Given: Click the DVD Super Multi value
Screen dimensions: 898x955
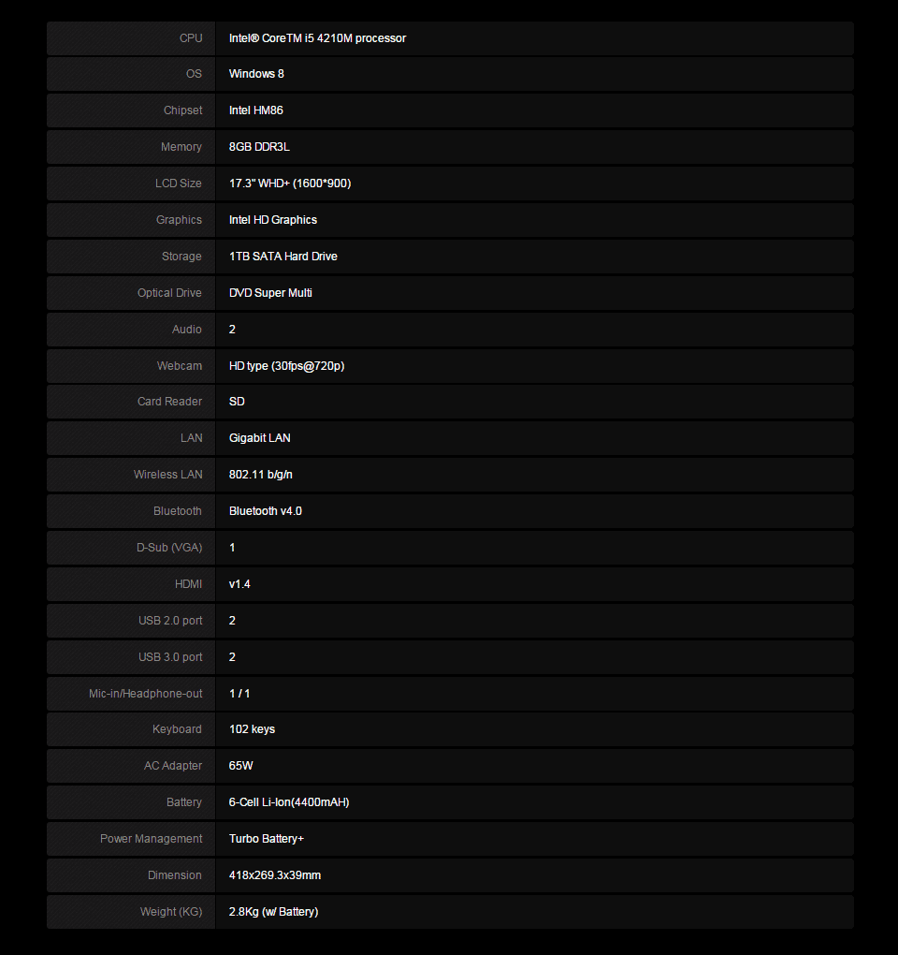Looking at the screenshot, I should click(270, 293).
